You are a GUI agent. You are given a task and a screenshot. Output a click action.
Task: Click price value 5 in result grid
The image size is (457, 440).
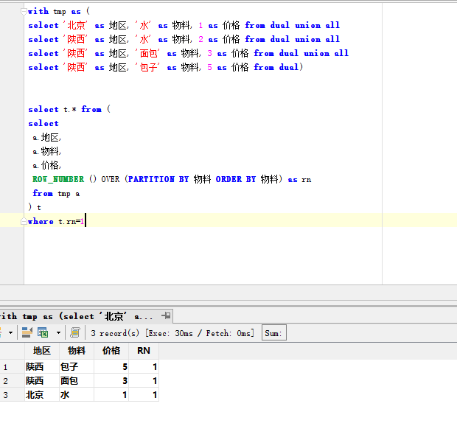(111, 366)
